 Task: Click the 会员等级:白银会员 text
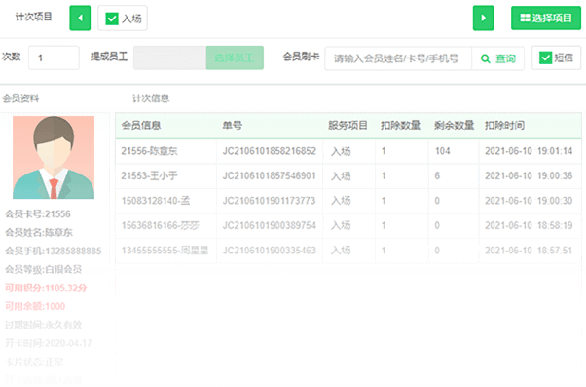coord(44,269)
